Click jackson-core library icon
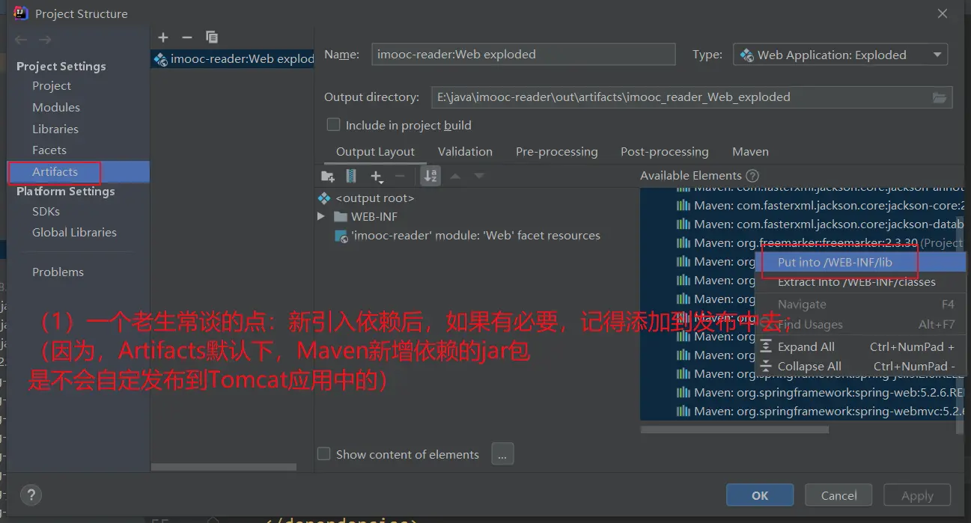 pyautogui.click(x=684, y=205)
